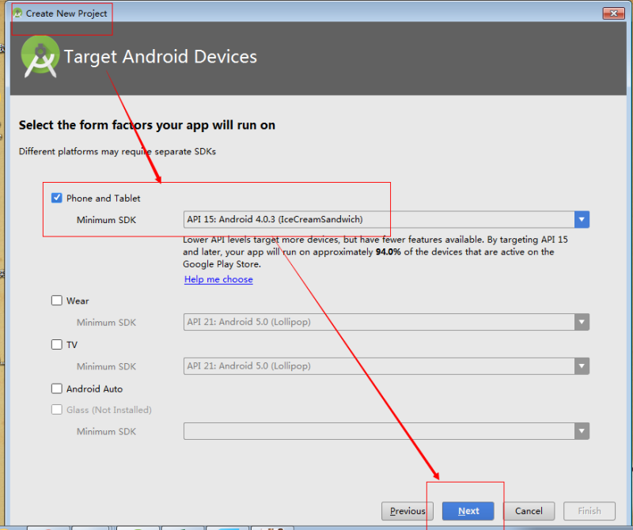Open the Help me choose link

(218, 279)
